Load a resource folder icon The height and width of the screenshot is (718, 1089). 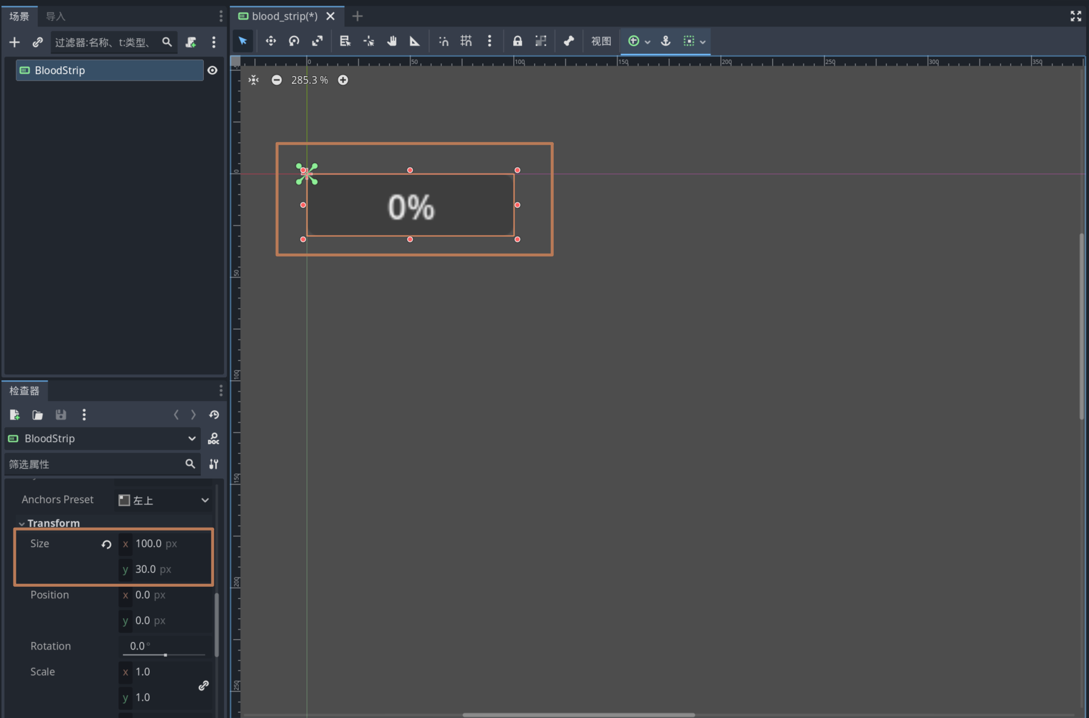pyautogui.click(x=37, y=414)
